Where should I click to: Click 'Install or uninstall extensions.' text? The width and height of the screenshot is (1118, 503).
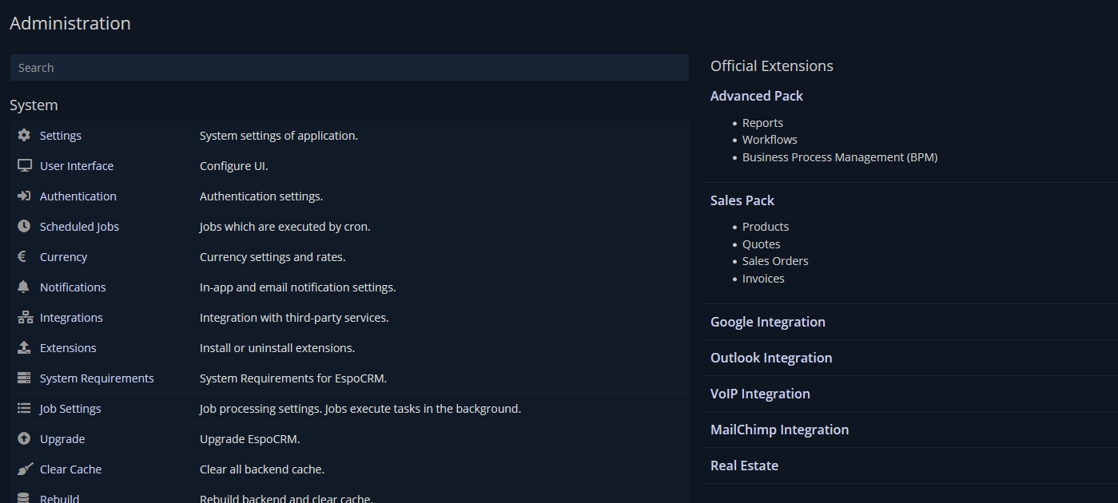coord(277,348)
